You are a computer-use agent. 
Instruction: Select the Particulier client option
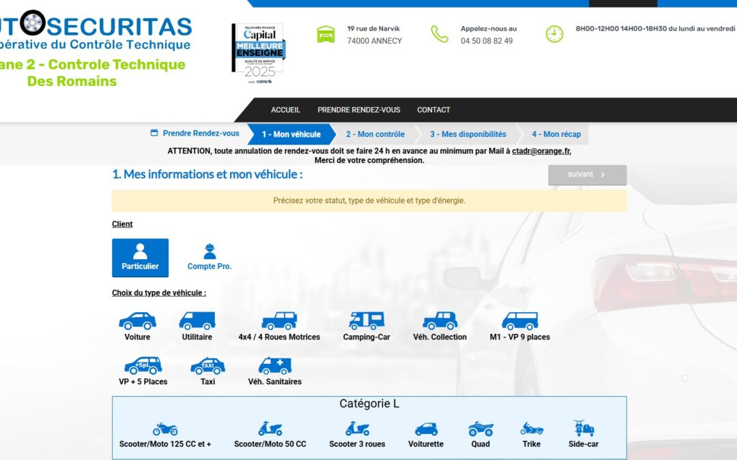140,258
